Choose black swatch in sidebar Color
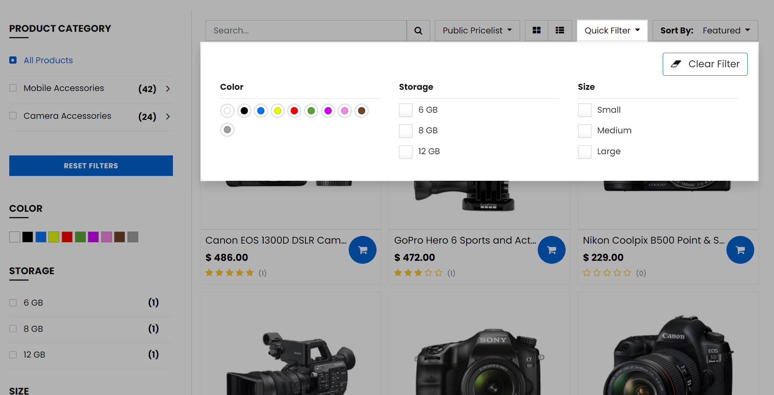This screenshot has width=774, height=395. click(27, 237)
